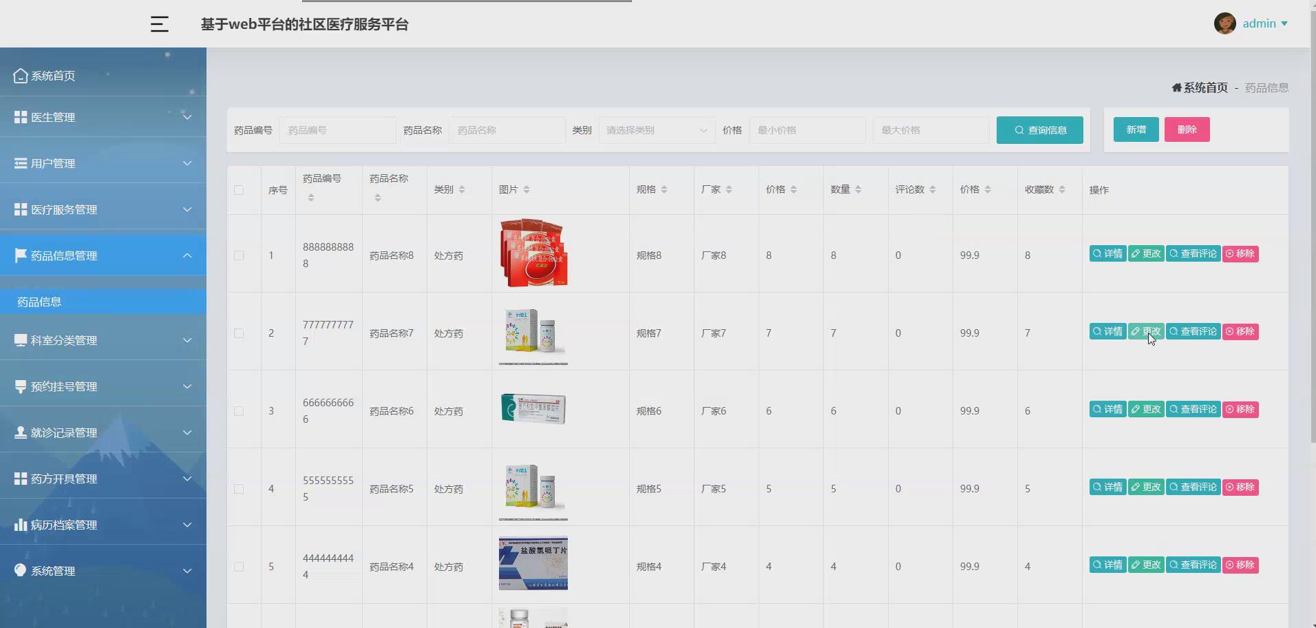This screenshot has width=1316, height=628.
Task: Sort by 药品编号 column sort arrows
Action: (x=311, y=198)
